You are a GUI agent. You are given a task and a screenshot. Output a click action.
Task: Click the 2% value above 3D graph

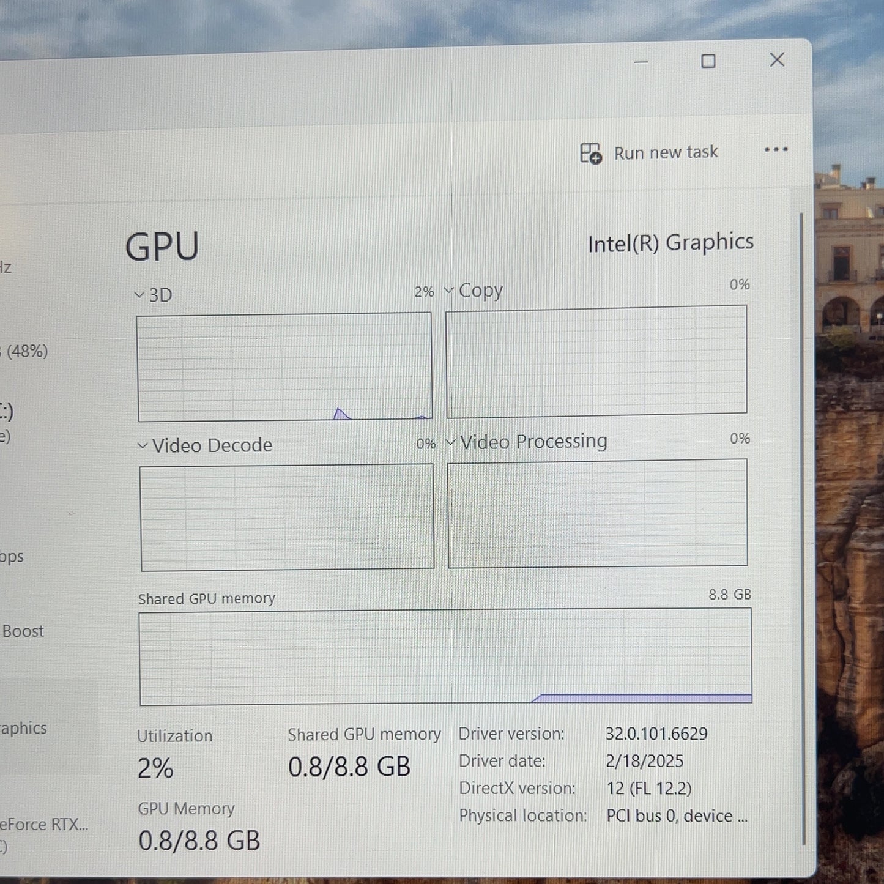(423, 292)
